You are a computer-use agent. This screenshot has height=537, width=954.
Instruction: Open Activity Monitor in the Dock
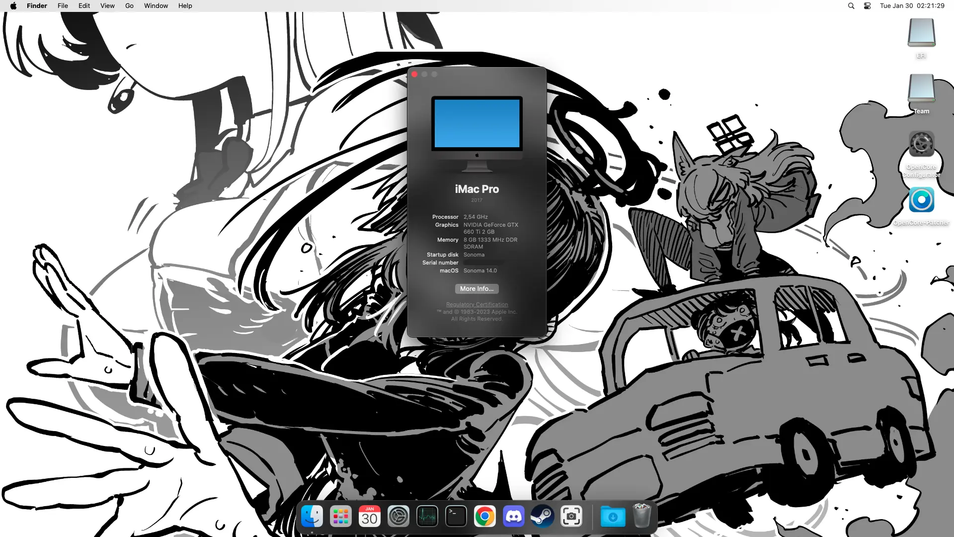[427, 517]
